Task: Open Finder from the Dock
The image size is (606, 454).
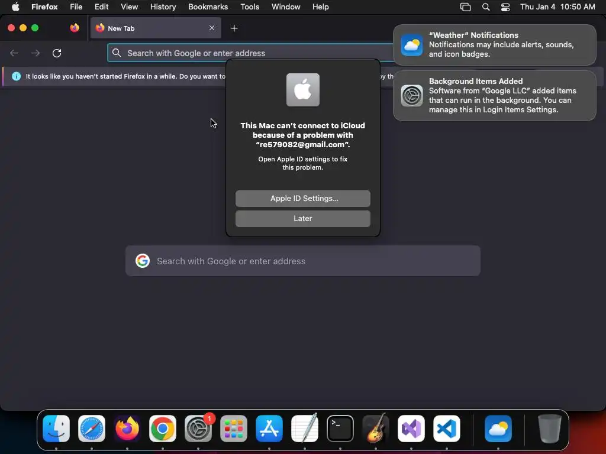Action: pos(56,429)
